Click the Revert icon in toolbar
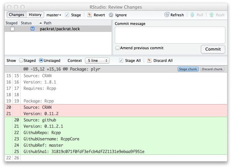232x168 pixels. click(90, 15)
